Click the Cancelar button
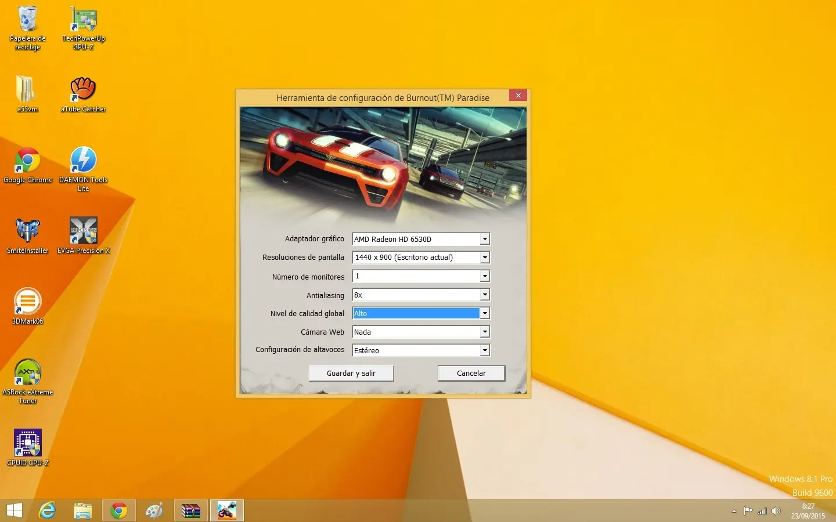836x522 pixels. [x=471, y=373]
